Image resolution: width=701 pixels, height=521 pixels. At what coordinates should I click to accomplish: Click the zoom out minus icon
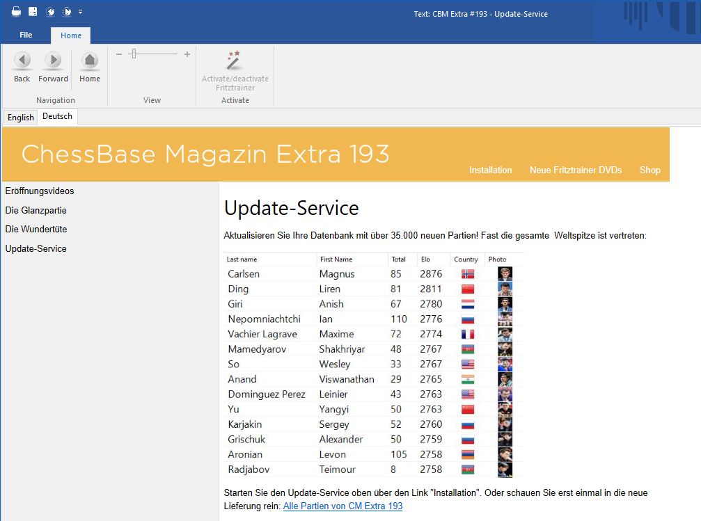[119, 54]
